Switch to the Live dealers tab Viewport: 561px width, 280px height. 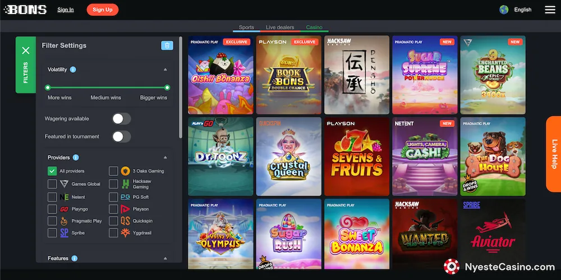(280, 27)
